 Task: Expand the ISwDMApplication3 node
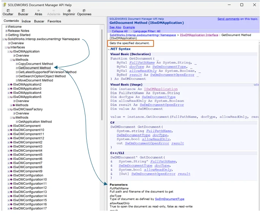(9, 89)
